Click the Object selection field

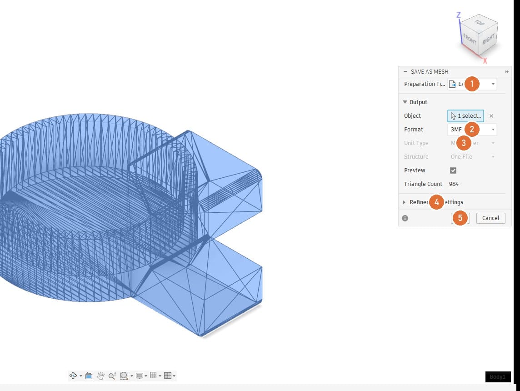point(465,116)
